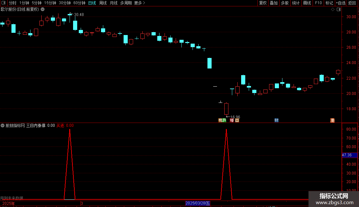The image size is (359, 207).
Task: Open 多周期 multi-period view
Action: pos(126,3)
